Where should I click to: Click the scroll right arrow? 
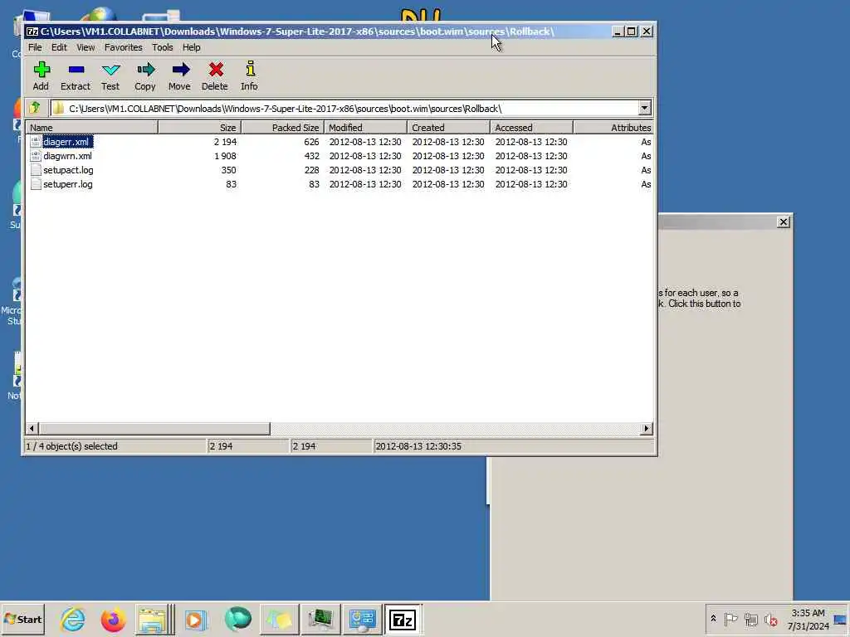tap(646, 429)
